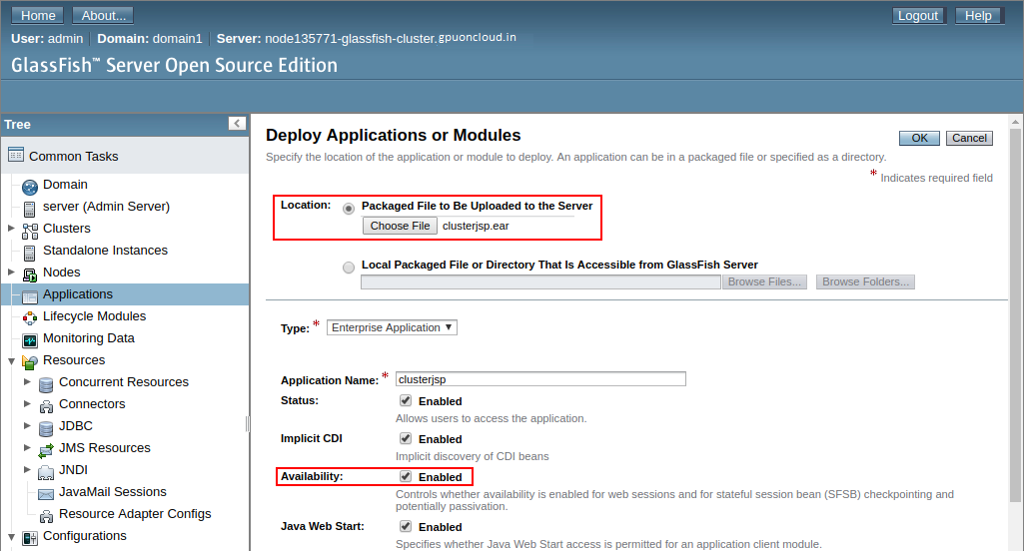
Task: Click the Domain globe icon in tree
Action: click(x=30, y=186)
